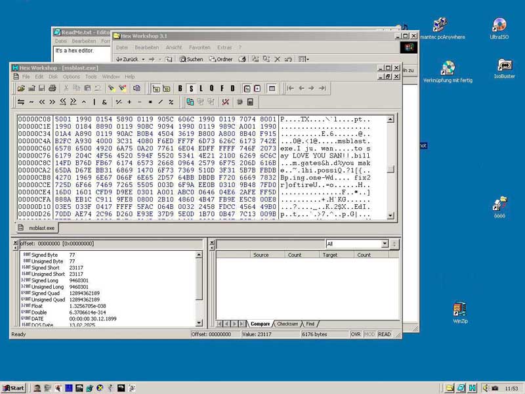525x394 pixels.
Task: Open the Disk menu
Action: [53, 77]
